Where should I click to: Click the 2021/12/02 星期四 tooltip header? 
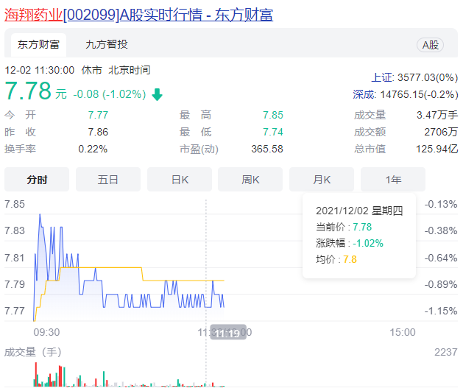tap(359, 211)
